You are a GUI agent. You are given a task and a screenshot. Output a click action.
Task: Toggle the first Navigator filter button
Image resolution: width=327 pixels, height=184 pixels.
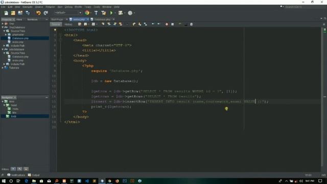(x=13, y=169)
